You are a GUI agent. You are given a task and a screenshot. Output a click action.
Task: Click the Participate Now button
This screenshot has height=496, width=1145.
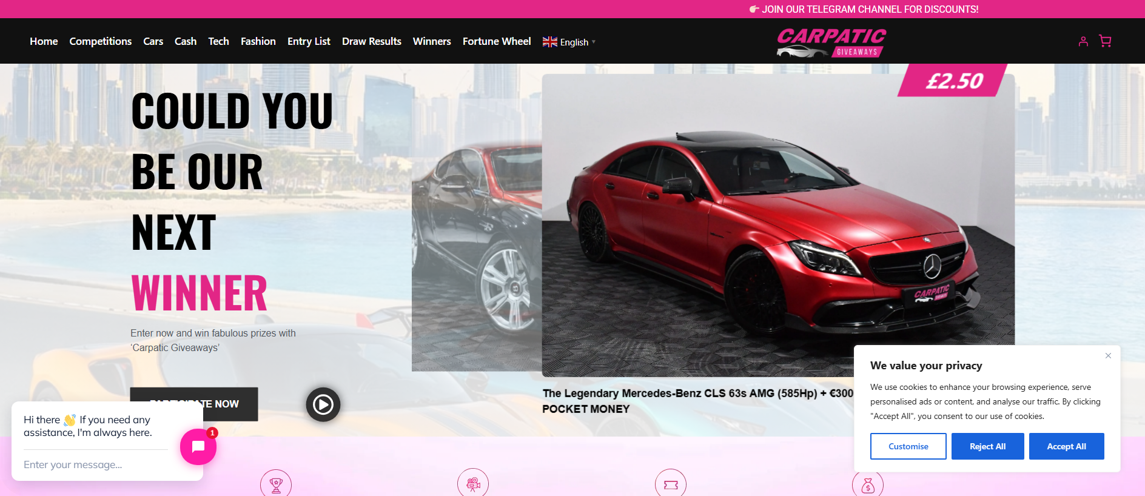coord(194,404)
